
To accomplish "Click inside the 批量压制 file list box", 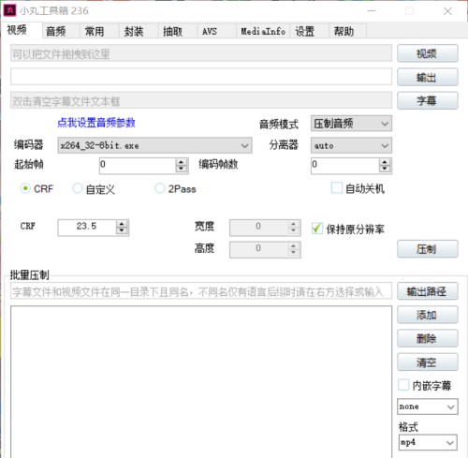I will [201, 381].
